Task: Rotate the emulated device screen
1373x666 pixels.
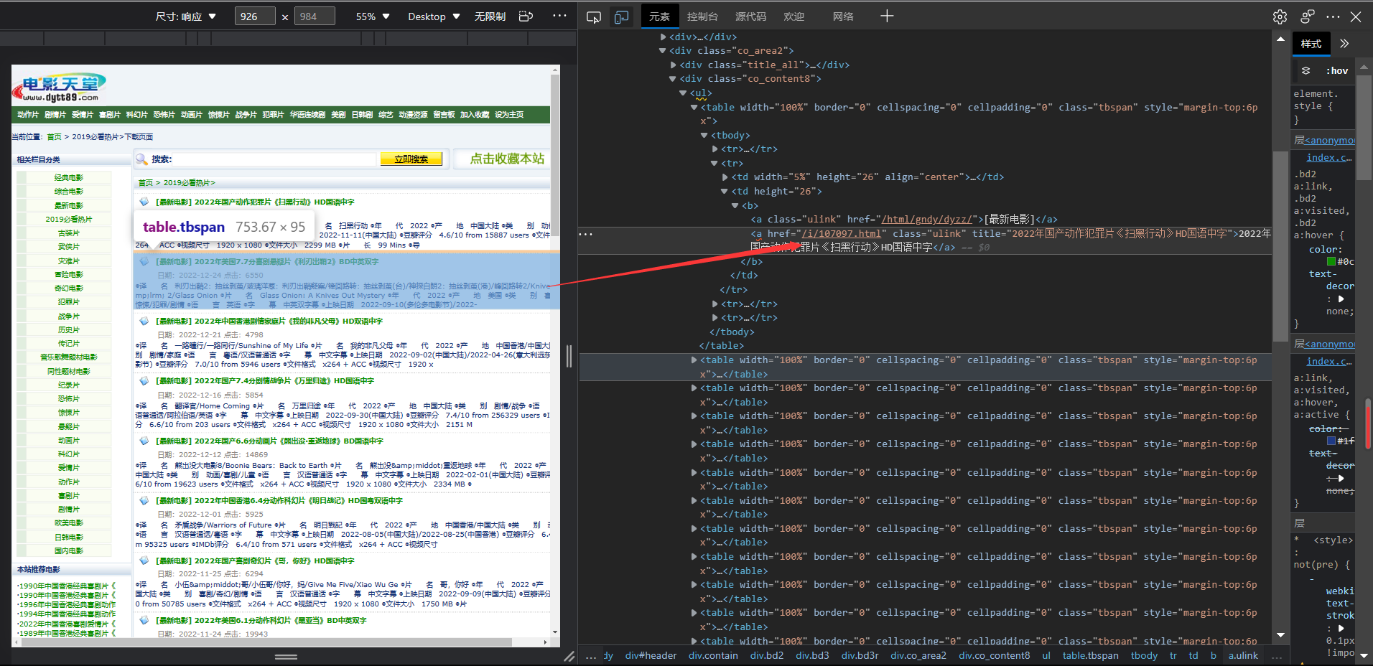Action: coord(526,16)
